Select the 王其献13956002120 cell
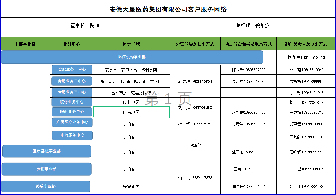Screen dimensions: 336x195 306,137
